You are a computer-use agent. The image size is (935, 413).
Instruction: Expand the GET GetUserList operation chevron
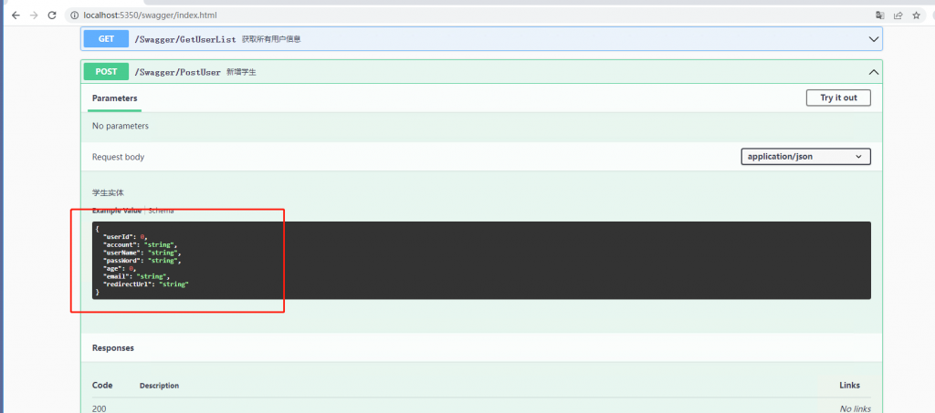(874, 39)
